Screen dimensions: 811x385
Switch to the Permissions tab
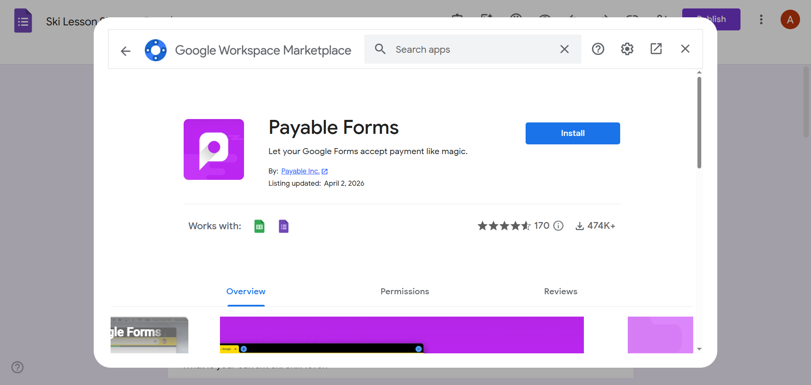[x=404, y=291]
